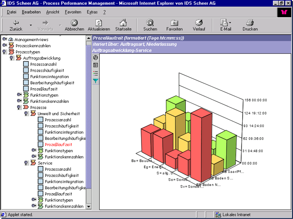
Task: Open the Ansicht menu
Action: click(x=53, y=12)
